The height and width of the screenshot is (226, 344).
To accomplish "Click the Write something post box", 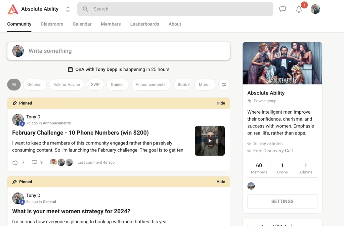I will click(119, 51).
